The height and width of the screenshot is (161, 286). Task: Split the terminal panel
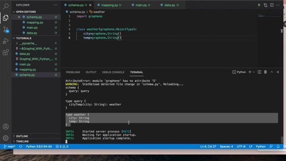(259, 72)
